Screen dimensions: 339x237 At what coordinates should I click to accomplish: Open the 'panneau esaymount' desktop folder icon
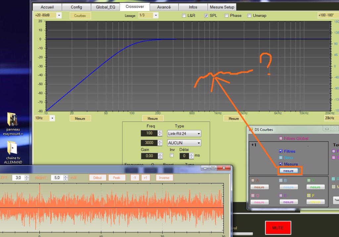click(x=13, y=120)
